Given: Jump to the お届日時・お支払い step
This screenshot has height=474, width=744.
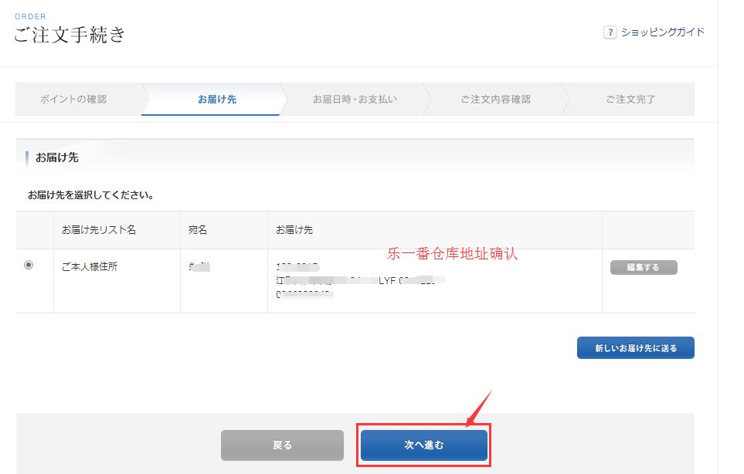Looking at the screenshot, I should click(355, 100).
